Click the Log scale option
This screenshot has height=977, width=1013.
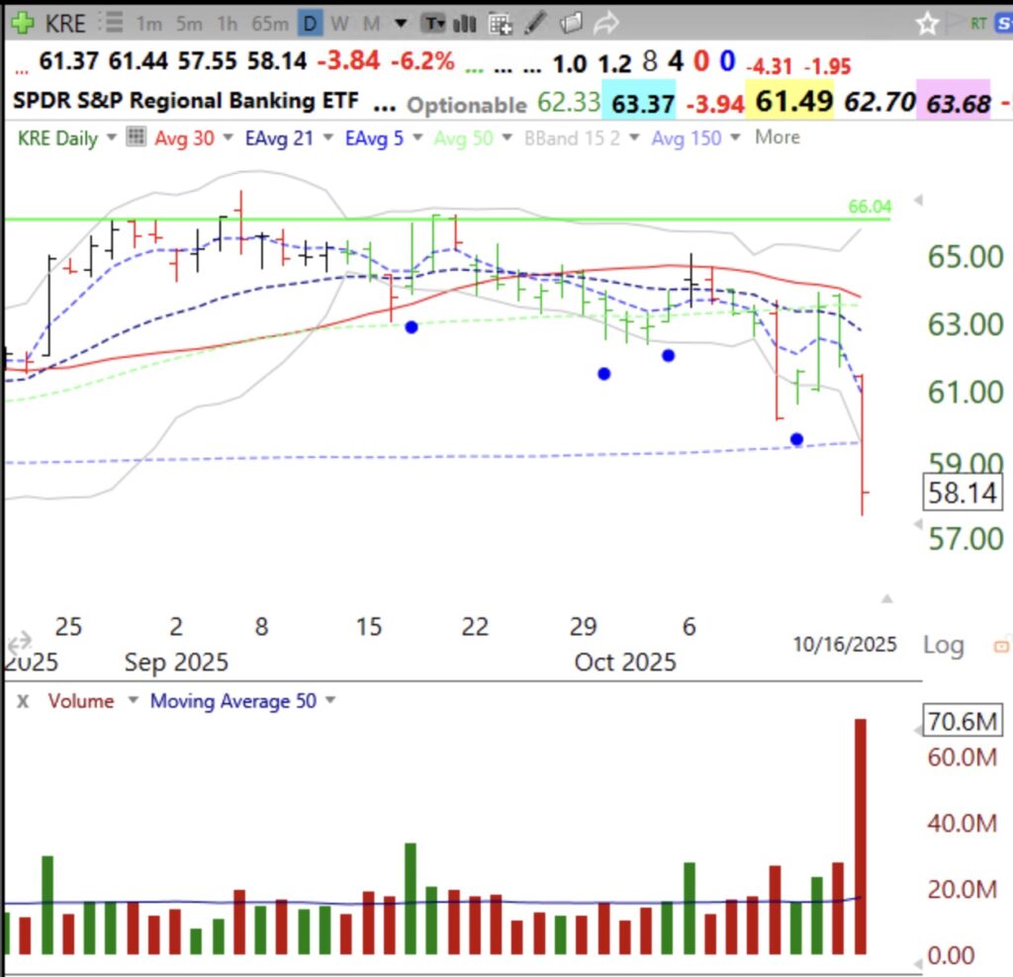pos(943,644)
